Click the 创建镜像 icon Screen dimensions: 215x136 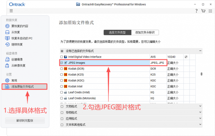[7, 59]
